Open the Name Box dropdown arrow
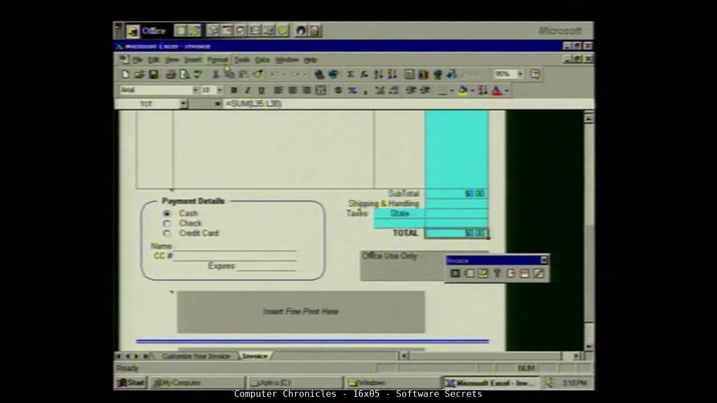The width and height of the screenshot is (717, 403). click(183, 104)
